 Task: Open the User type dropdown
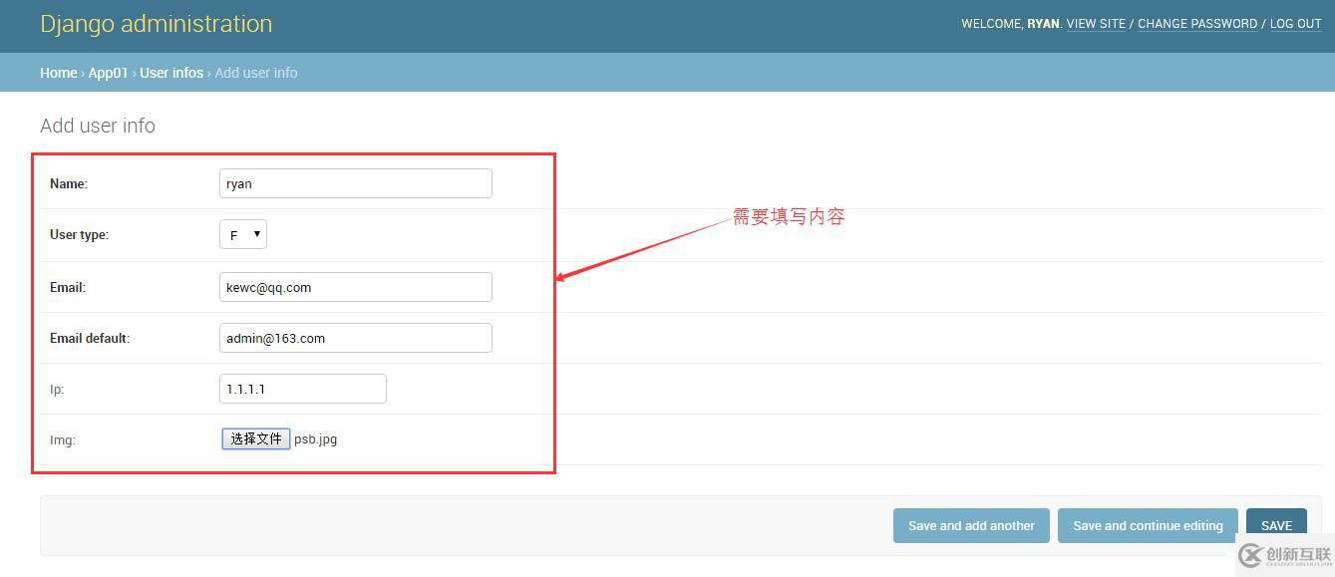[243, 234]
